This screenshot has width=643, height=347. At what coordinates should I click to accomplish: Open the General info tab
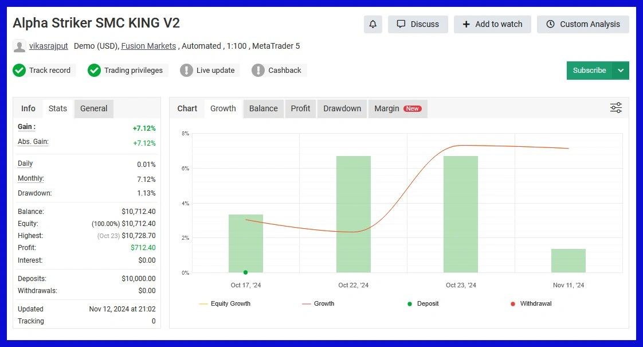tap(93, 108)
